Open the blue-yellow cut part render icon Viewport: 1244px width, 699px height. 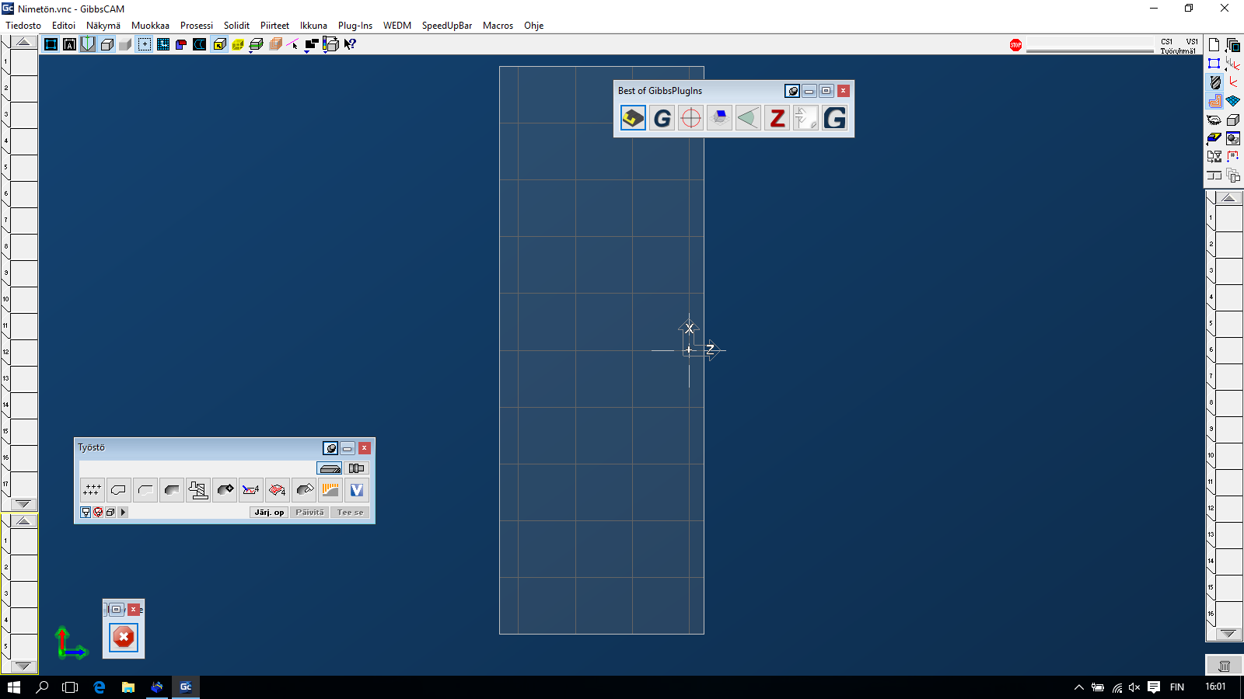(1214, 138)
